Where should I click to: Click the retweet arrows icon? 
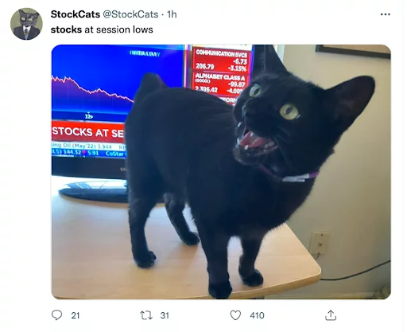click(x=146, y=315)
